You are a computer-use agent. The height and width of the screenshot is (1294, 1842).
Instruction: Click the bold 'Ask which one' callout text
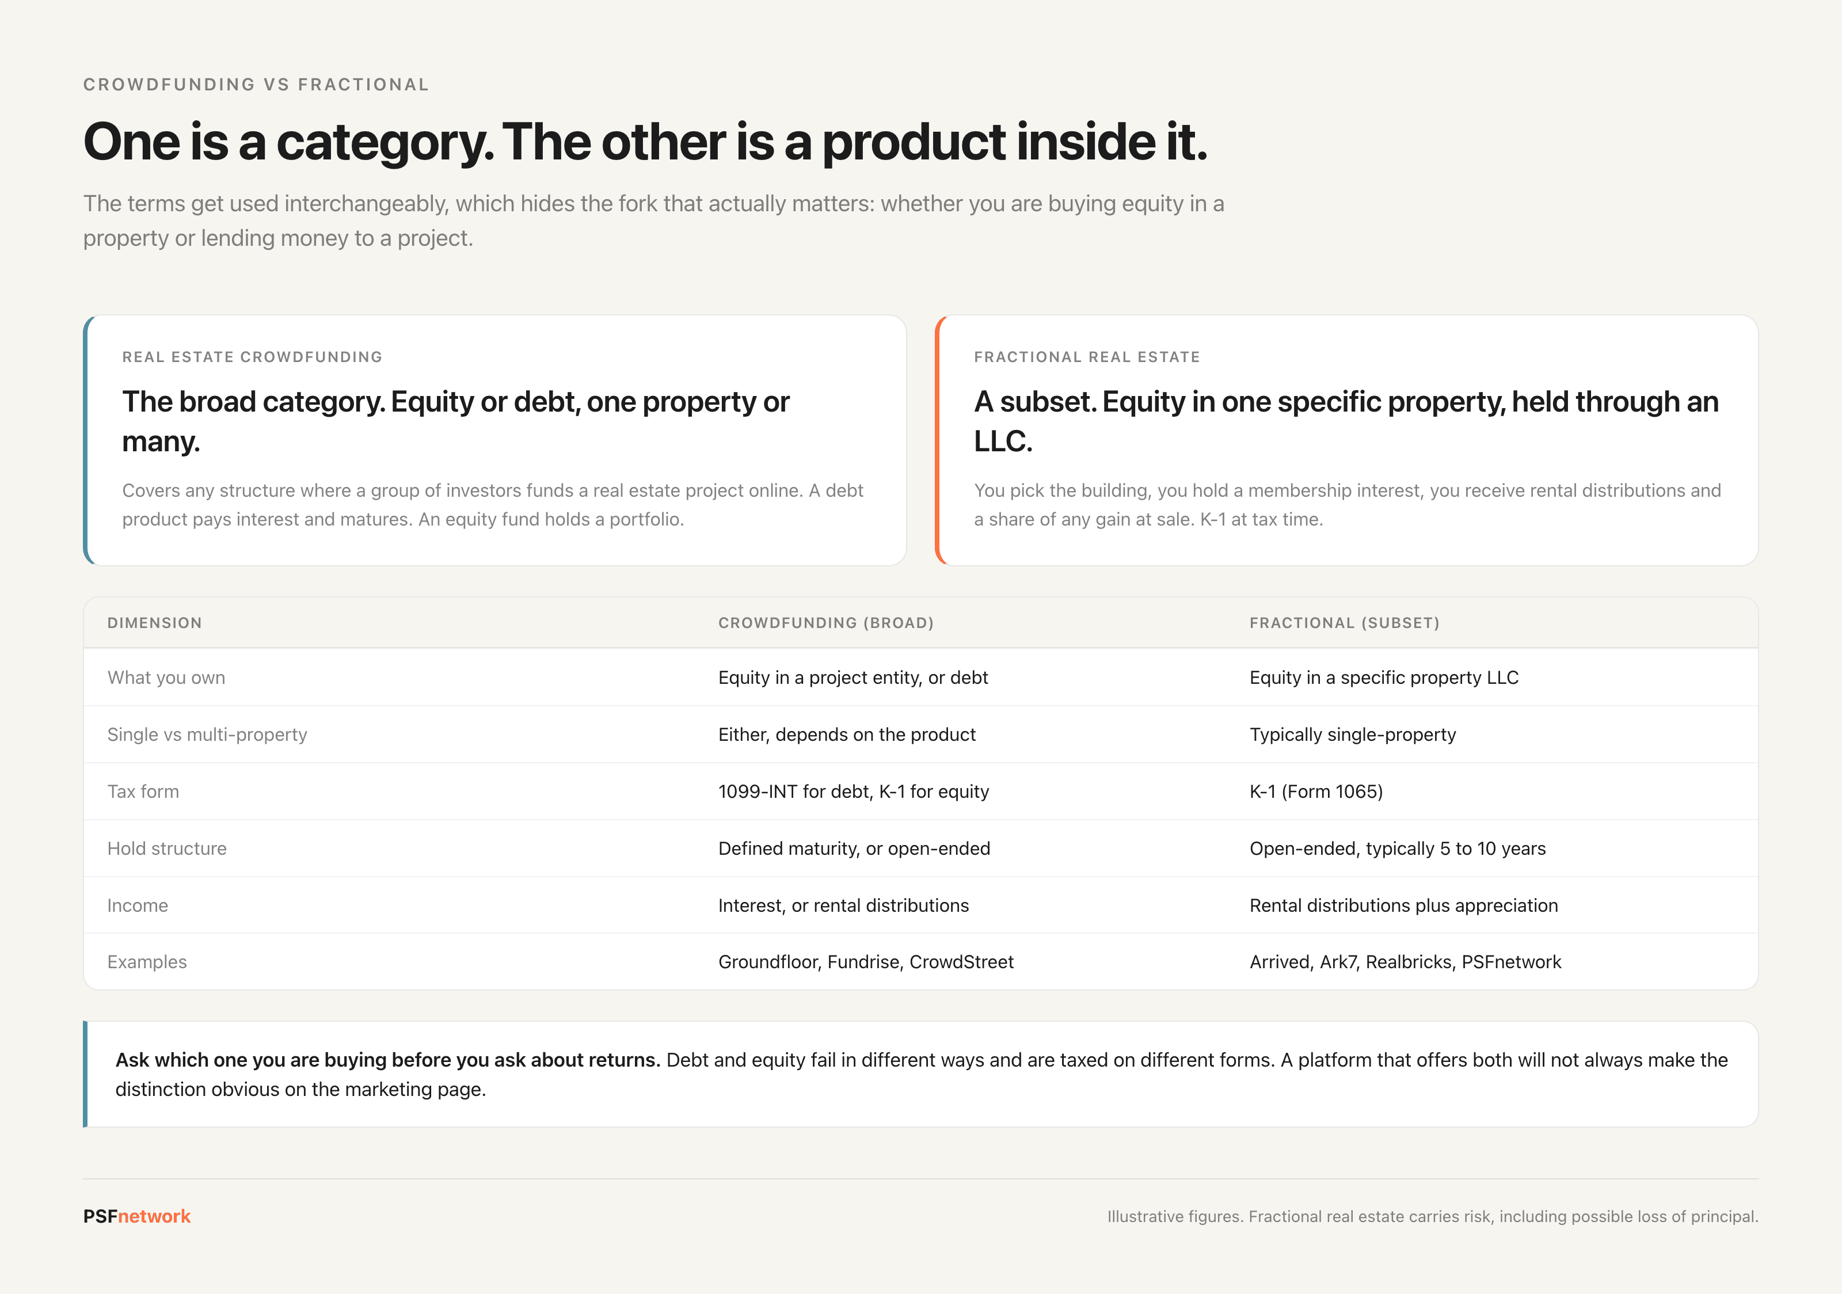[387, 1060]
